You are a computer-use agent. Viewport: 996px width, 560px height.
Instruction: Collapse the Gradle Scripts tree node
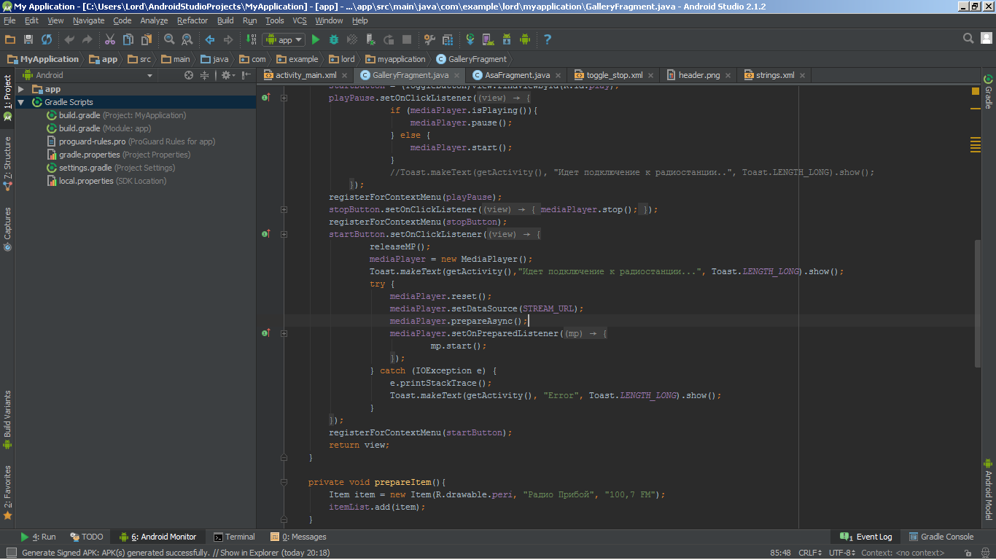21,102
